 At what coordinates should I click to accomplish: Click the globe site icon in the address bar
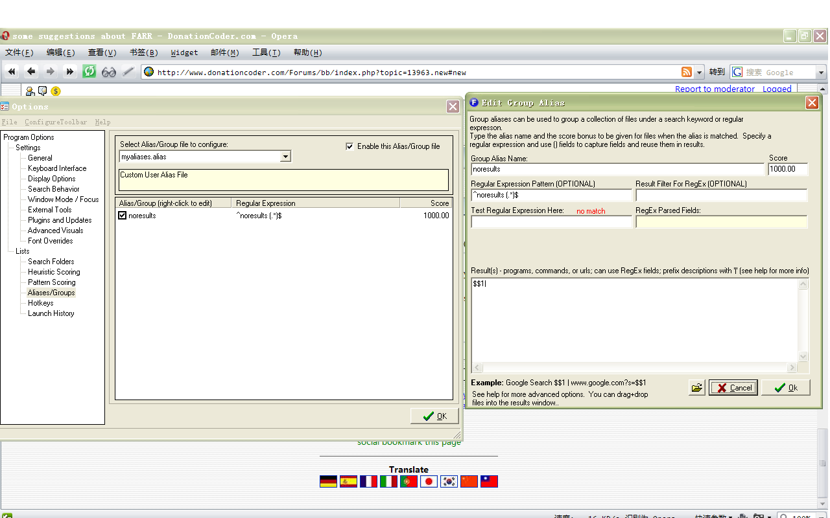point(148,72)
